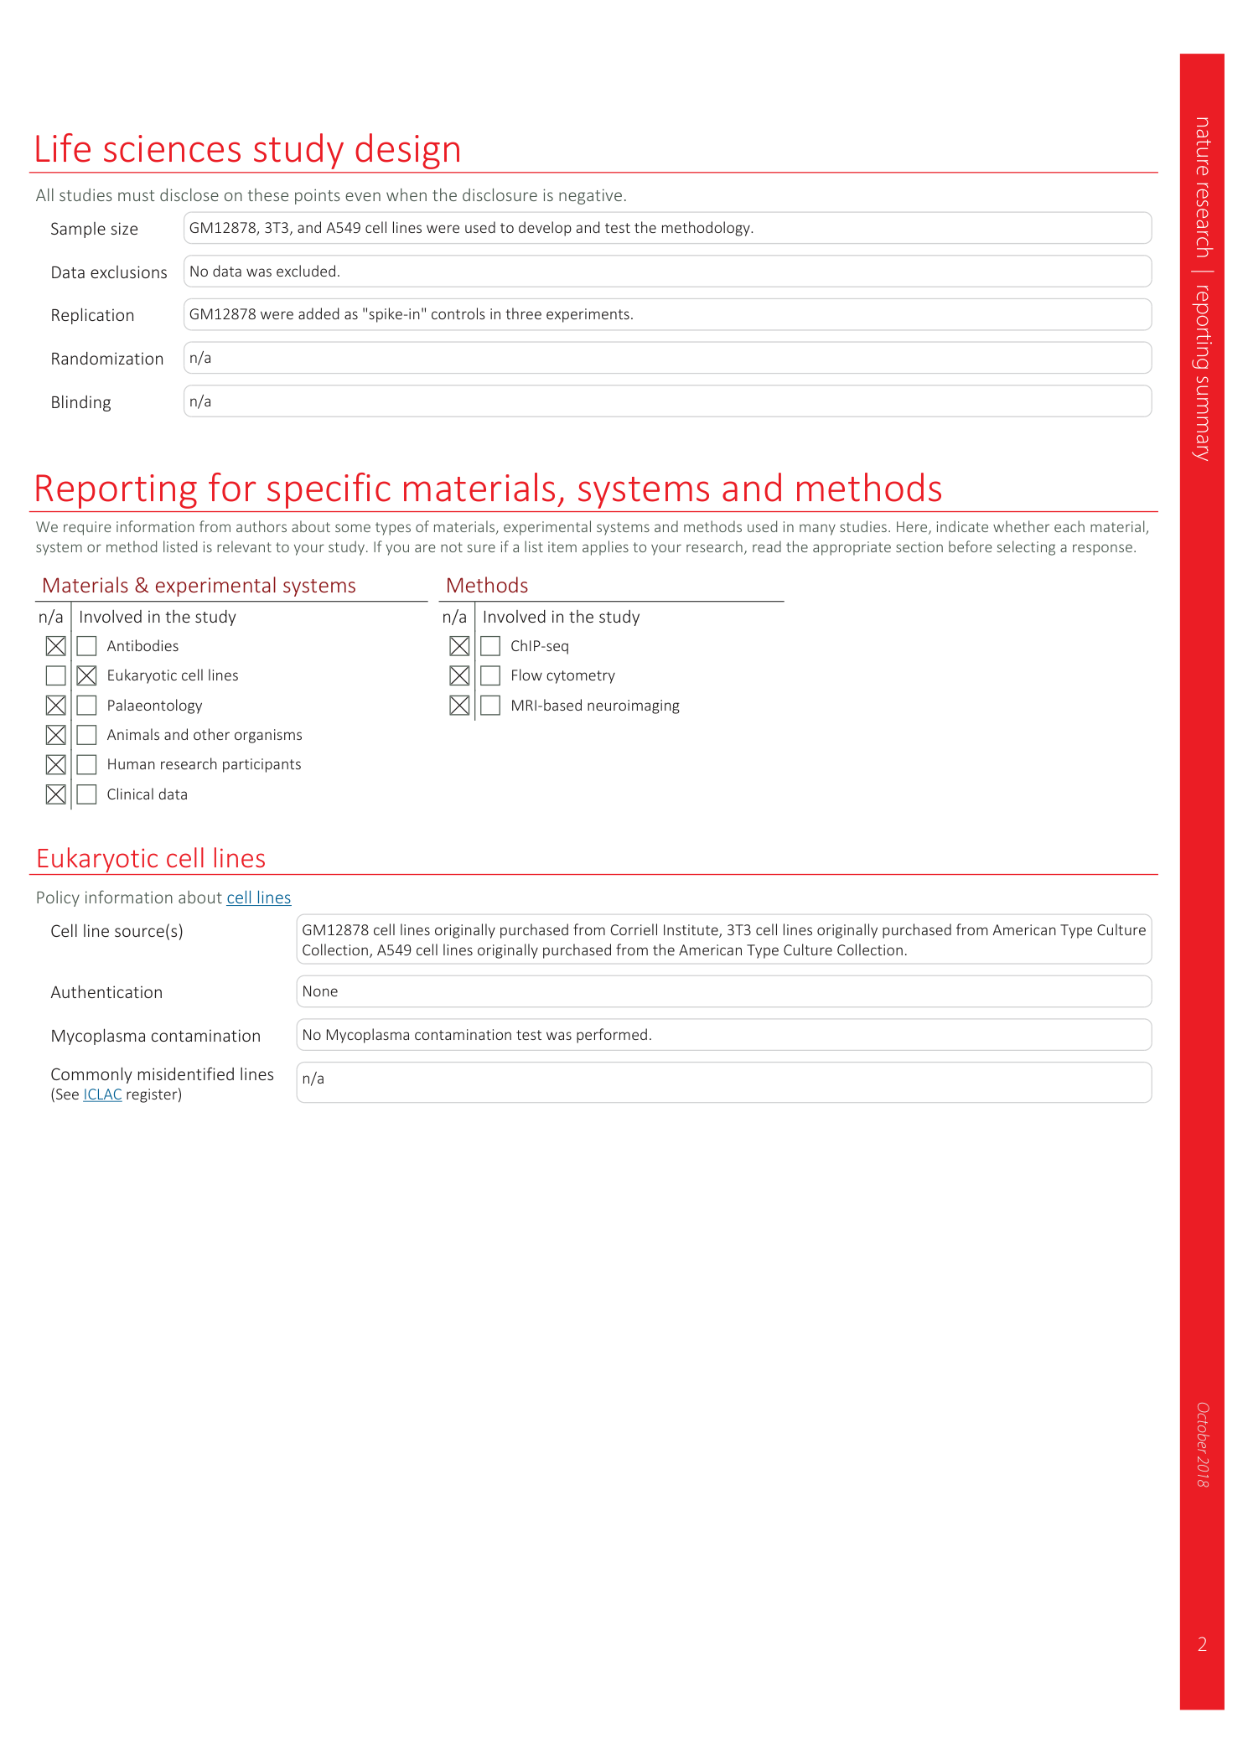Toggle n/a box for Human research participants
The width and height of the screenshot is (1248, 1764).
[x=56, y=764]
